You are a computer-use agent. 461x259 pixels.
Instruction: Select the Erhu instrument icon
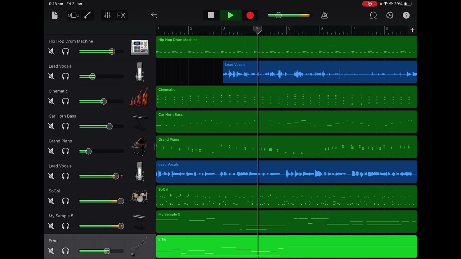click(x=139, y=246)
